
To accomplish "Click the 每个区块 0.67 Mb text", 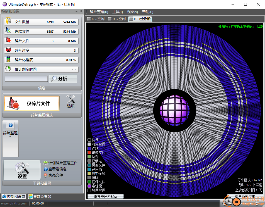I will [x=250, y=180].
